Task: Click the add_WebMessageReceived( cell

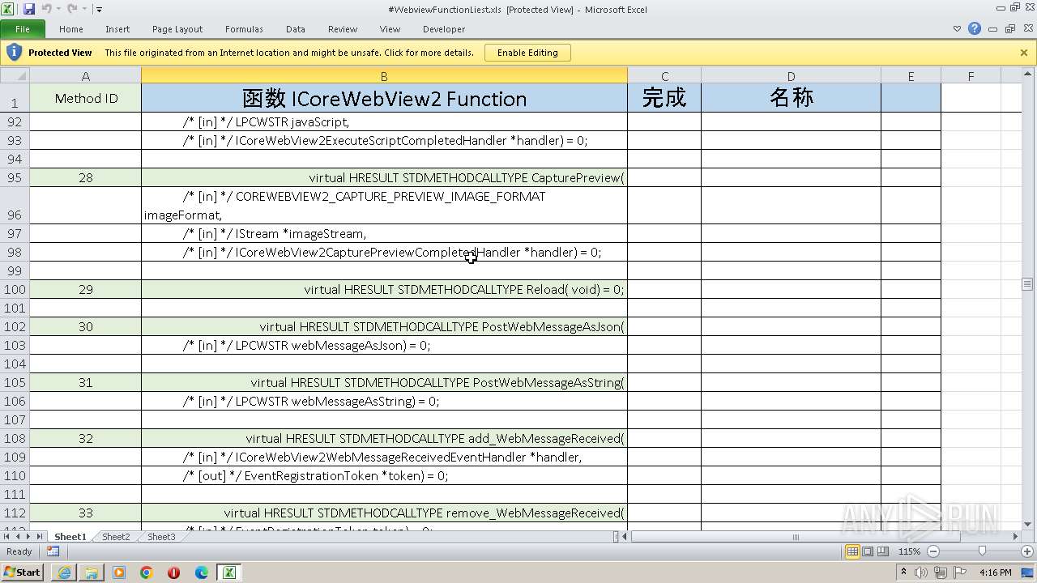Action: click(x=384, y=438)
